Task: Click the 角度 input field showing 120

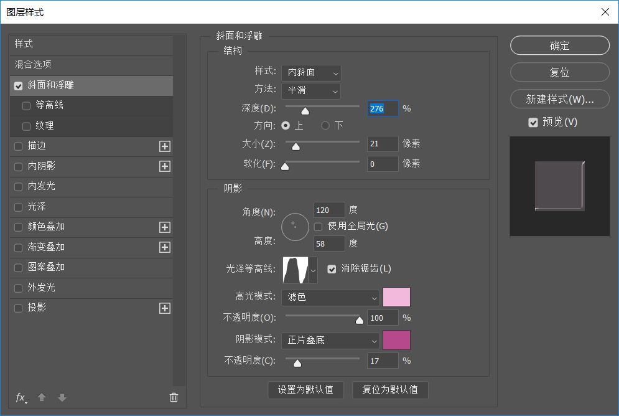Action: (330, 210)
